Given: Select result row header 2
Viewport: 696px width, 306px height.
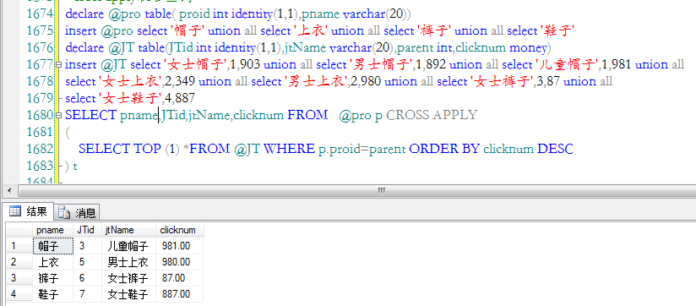Looking at the screenshot, I should (19, 262).
